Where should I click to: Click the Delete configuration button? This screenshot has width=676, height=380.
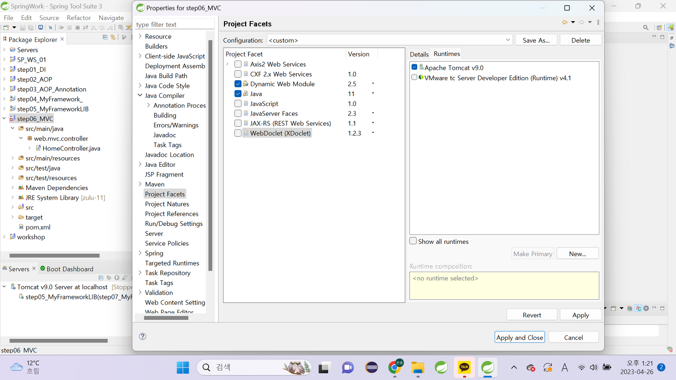[x=580, y=40]
